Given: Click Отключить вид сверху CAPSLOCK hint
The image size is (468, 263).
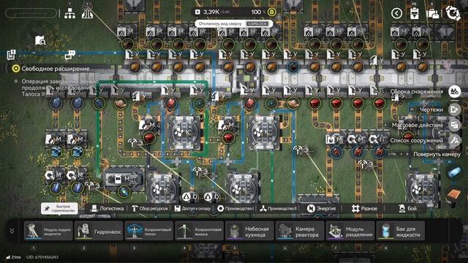Looking at the screenshot, I should 234,23.
